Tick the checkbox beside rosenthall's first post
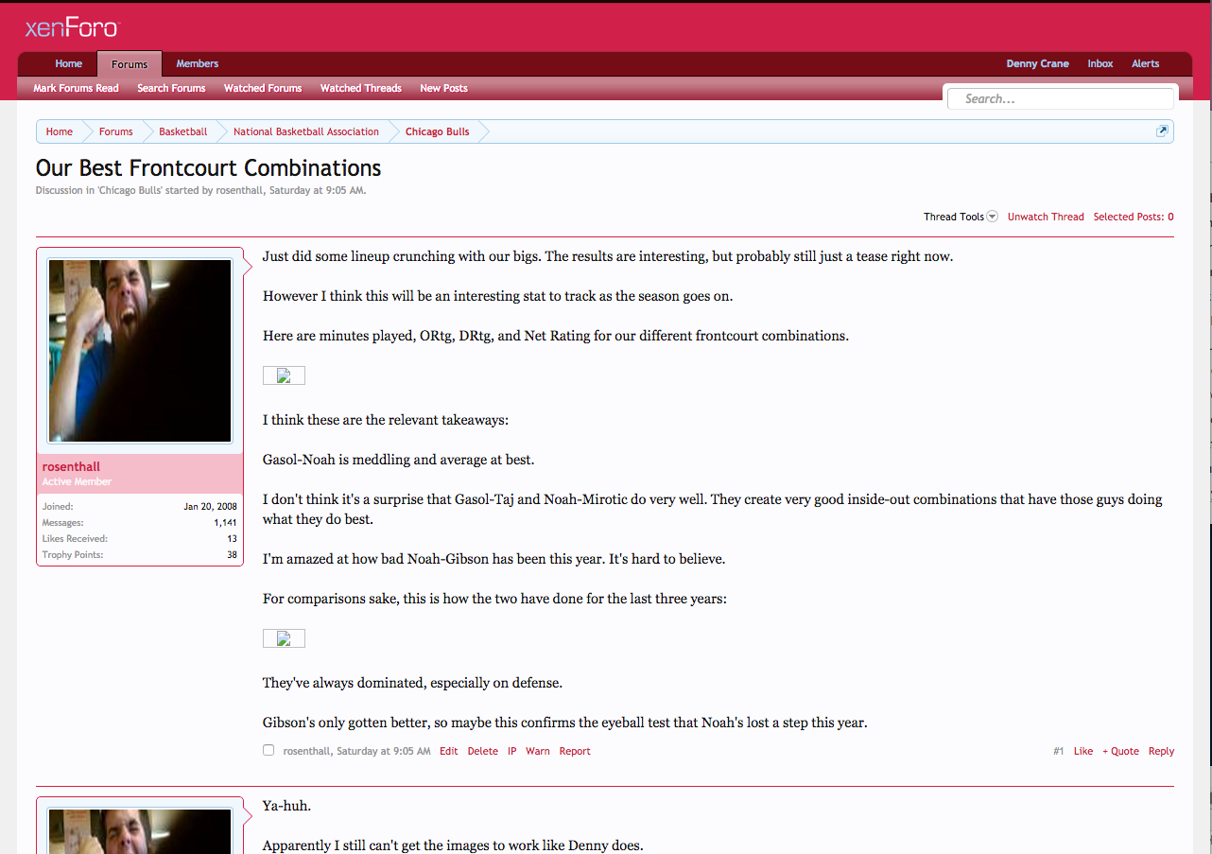Image resolution: width=1212 pixels, height=854 pixels. pyautogui.click(x=268, y=751)
